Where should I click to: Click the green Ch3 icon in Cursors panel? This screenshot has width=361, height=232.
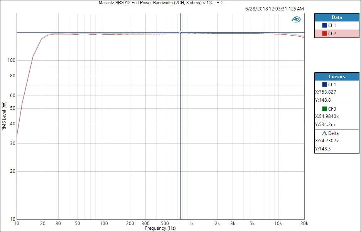(324, 109)
